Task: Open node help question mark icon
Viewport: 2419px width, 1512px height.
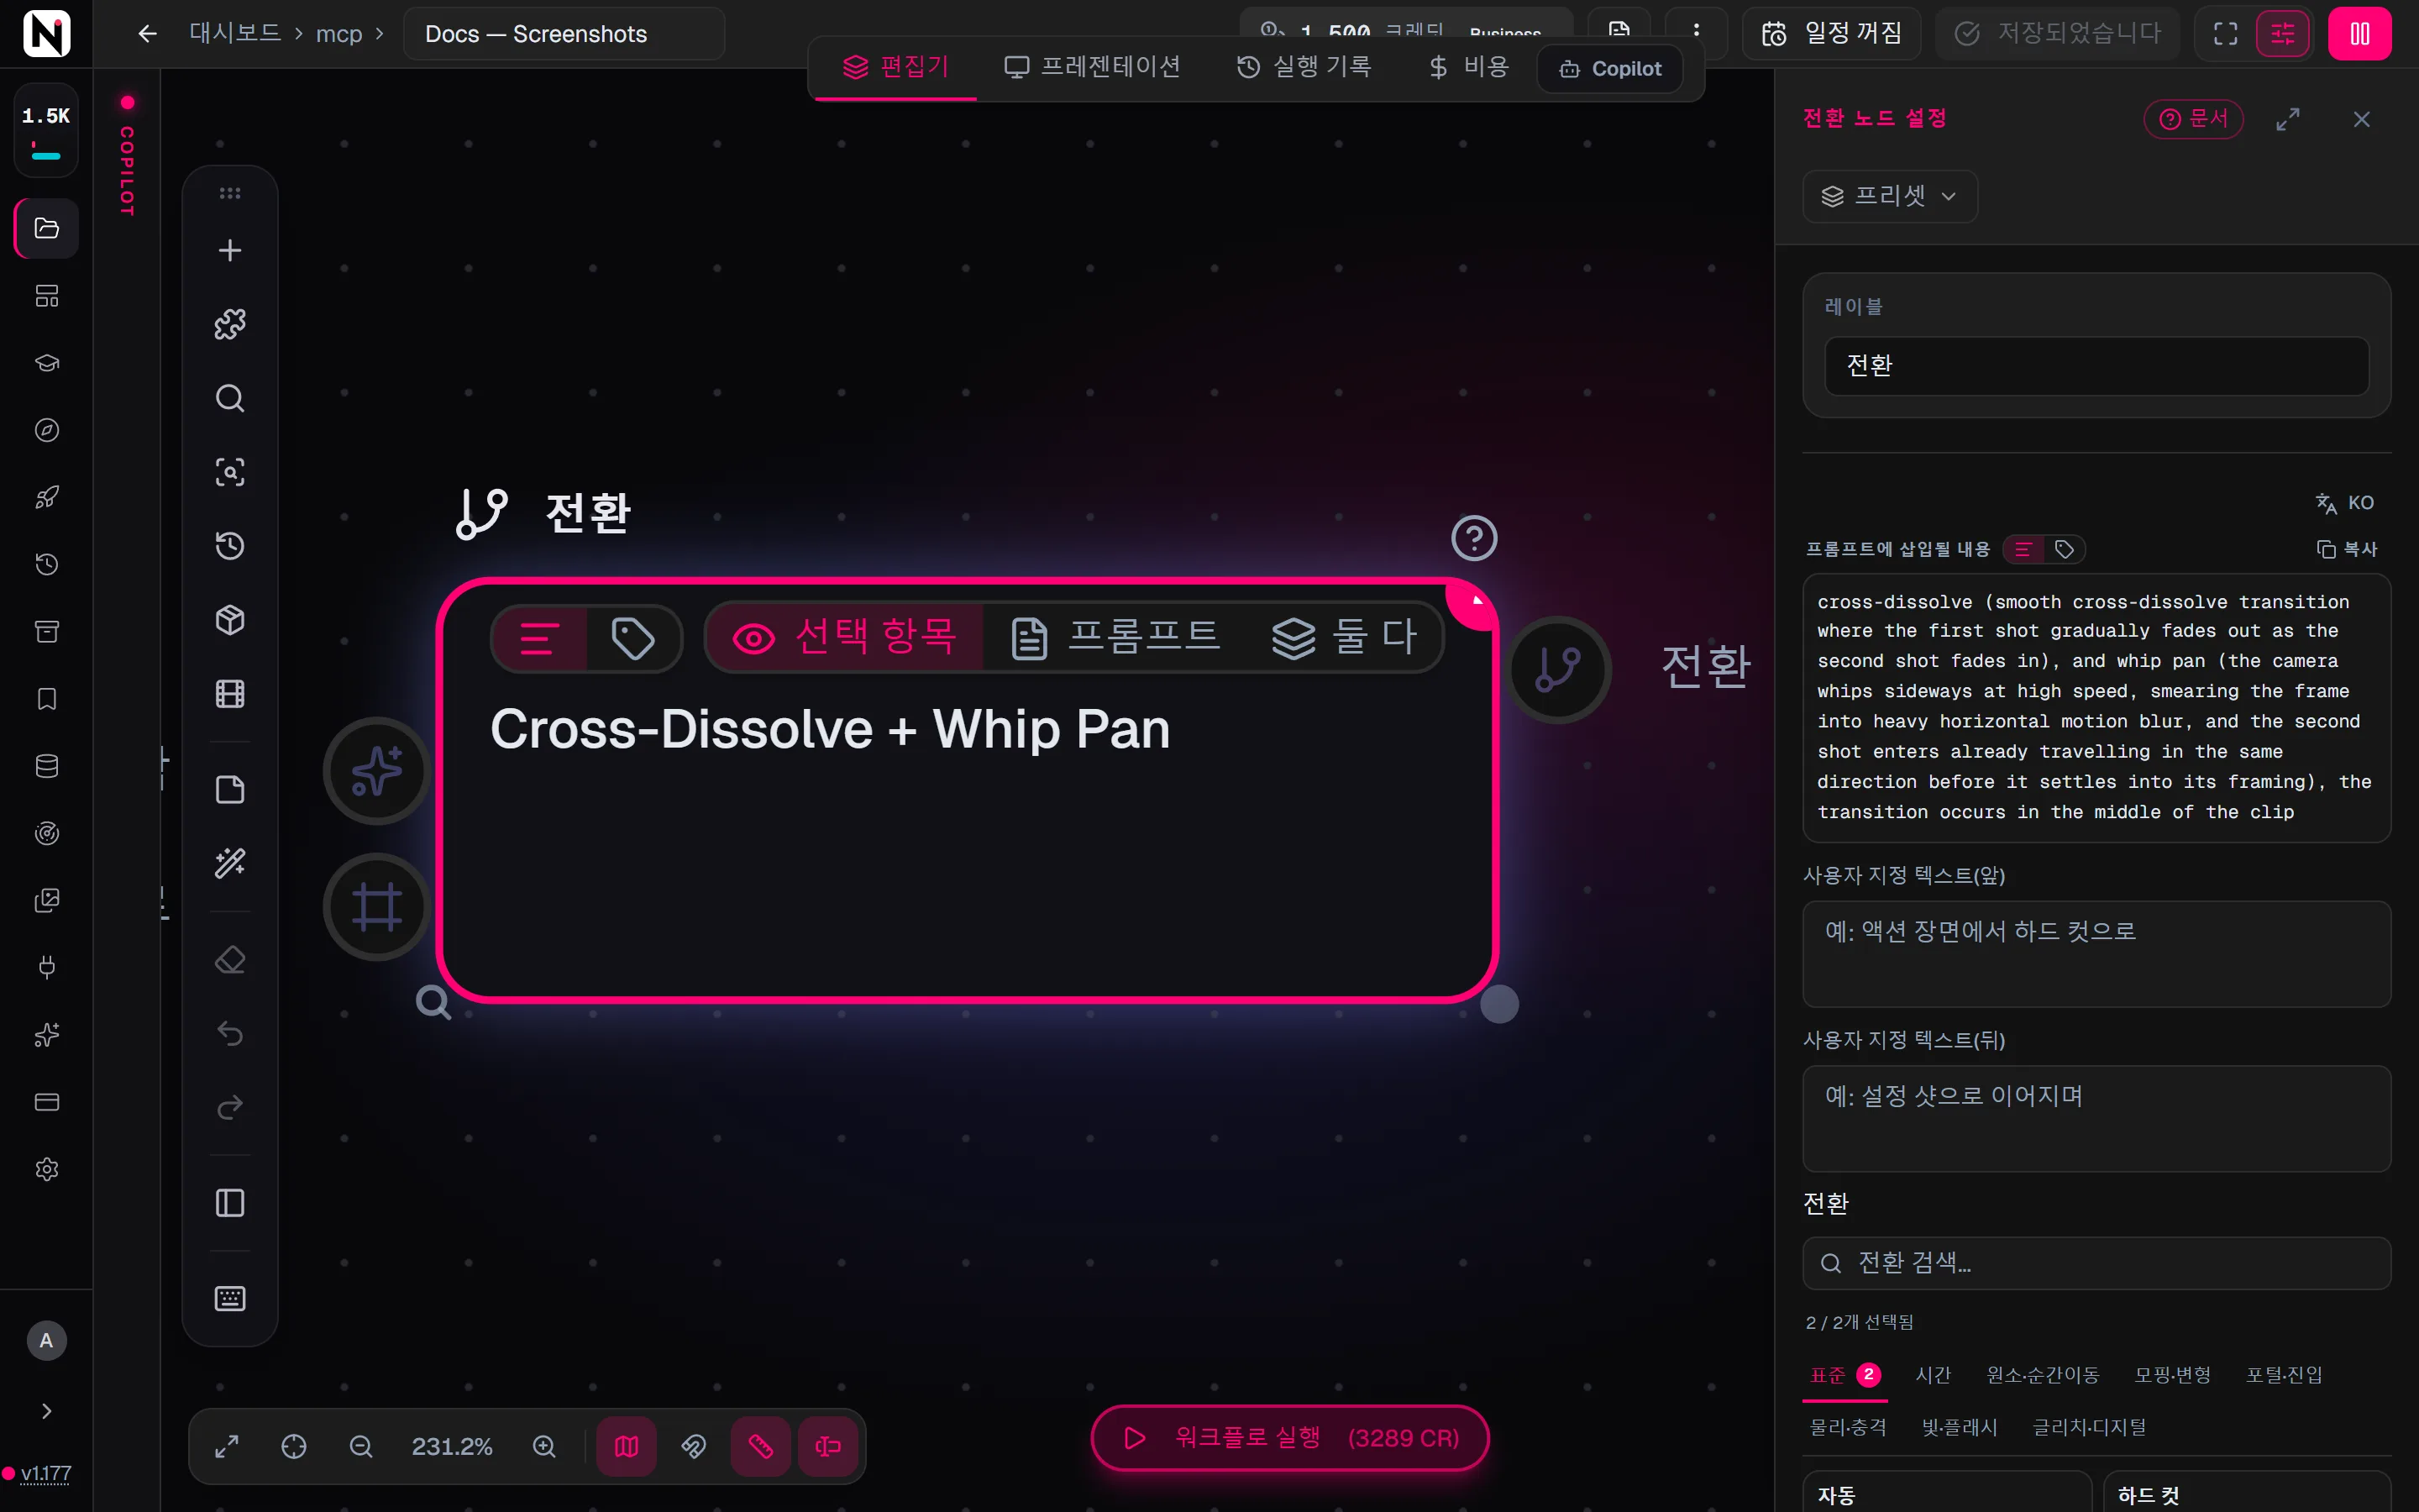Action: pos(1473,538)
